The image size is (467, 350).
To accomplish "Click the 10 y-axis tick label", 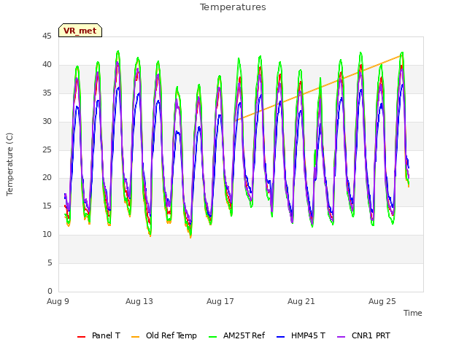I will coord(47,235).
